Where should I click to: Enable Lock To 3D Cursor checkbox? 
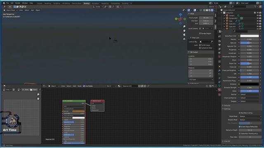point(200,45)
